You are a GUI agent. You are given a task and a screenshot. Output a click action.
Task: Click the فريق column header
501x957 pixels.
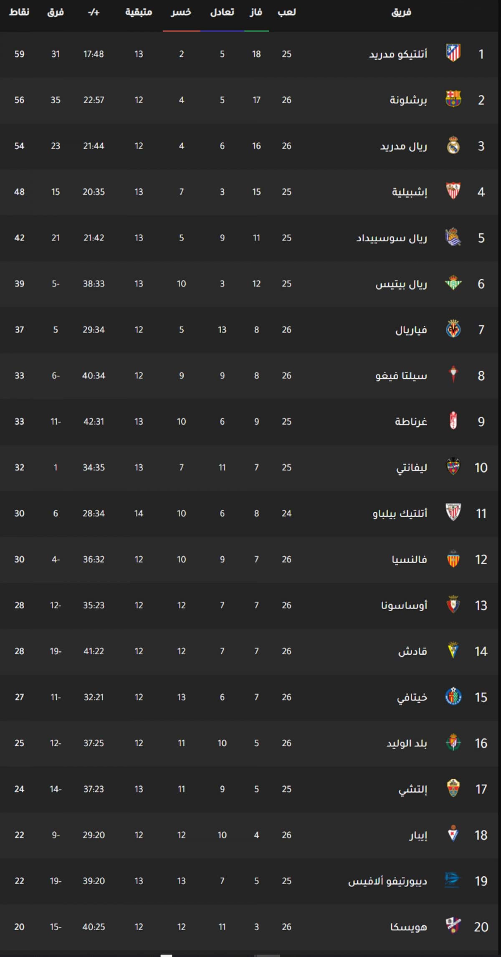click(x=401, y=12)
